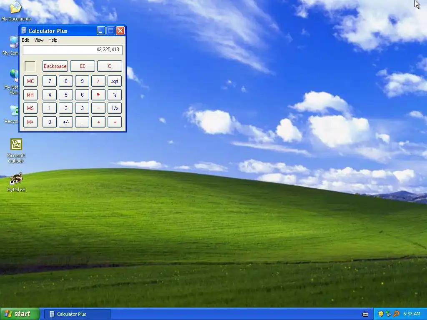Minimize the Calculator Plus window

coord(101,31)
